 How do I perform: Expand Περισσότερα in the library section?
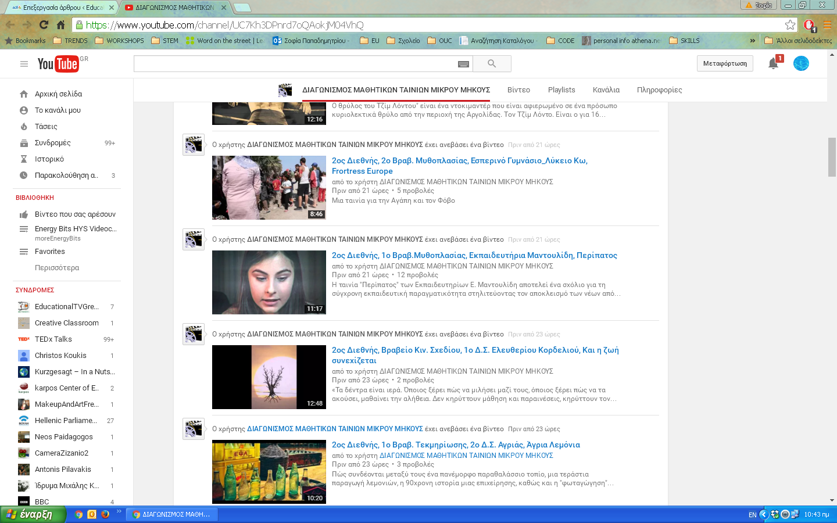click(x=57, y=268)
